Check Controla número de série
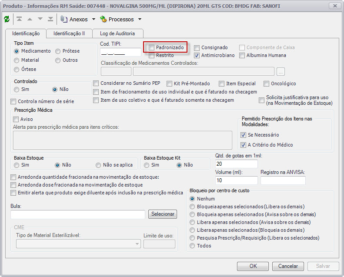 pos(13,101)
